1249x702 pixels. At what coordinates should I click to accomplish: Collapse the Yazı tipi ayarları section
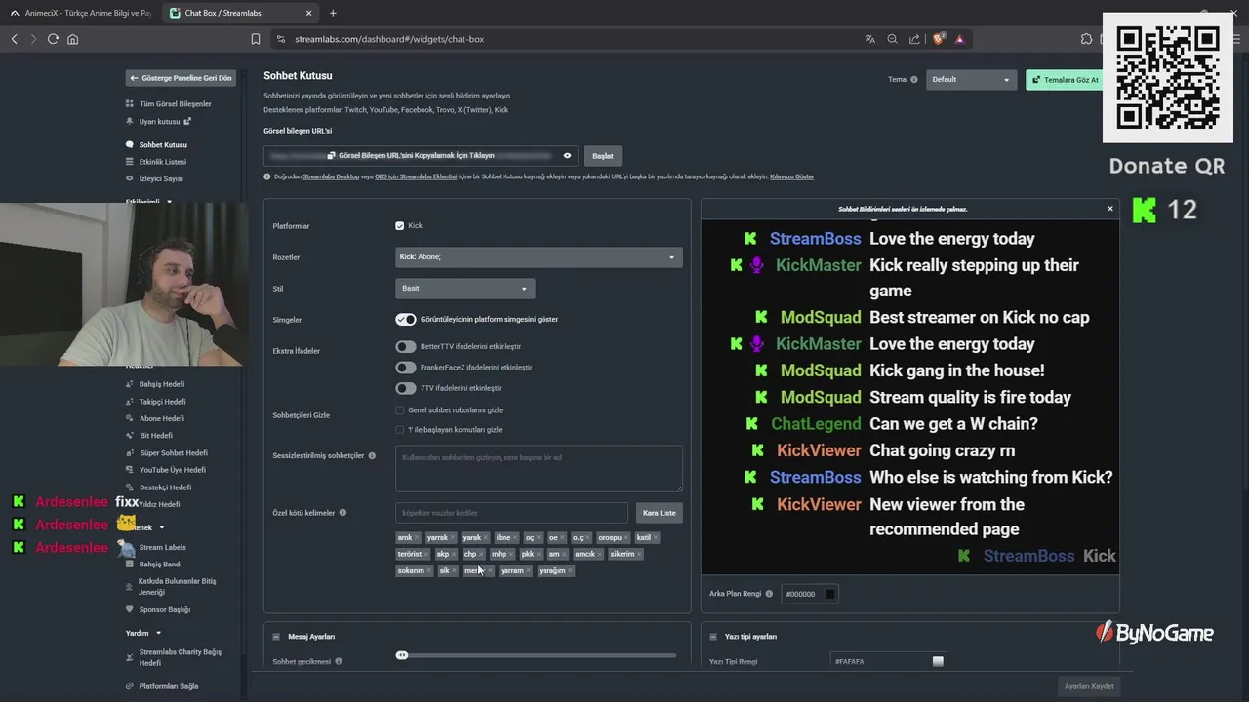[713, 637]
